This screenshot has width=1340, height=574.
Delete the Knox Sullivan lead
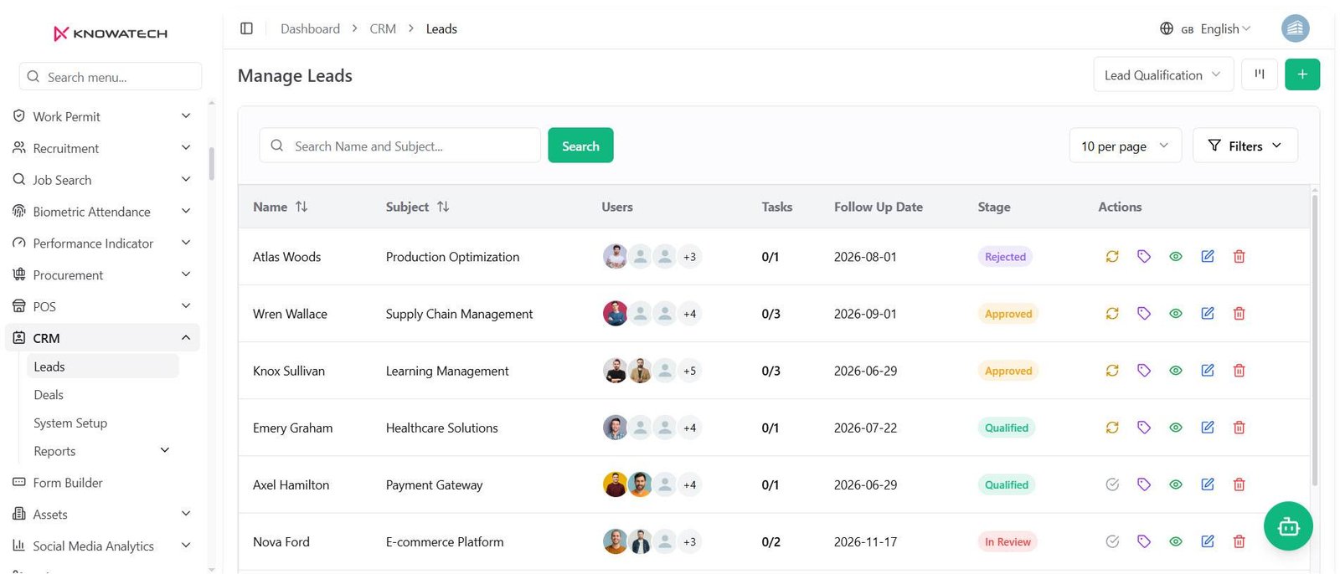(1239, 371)
